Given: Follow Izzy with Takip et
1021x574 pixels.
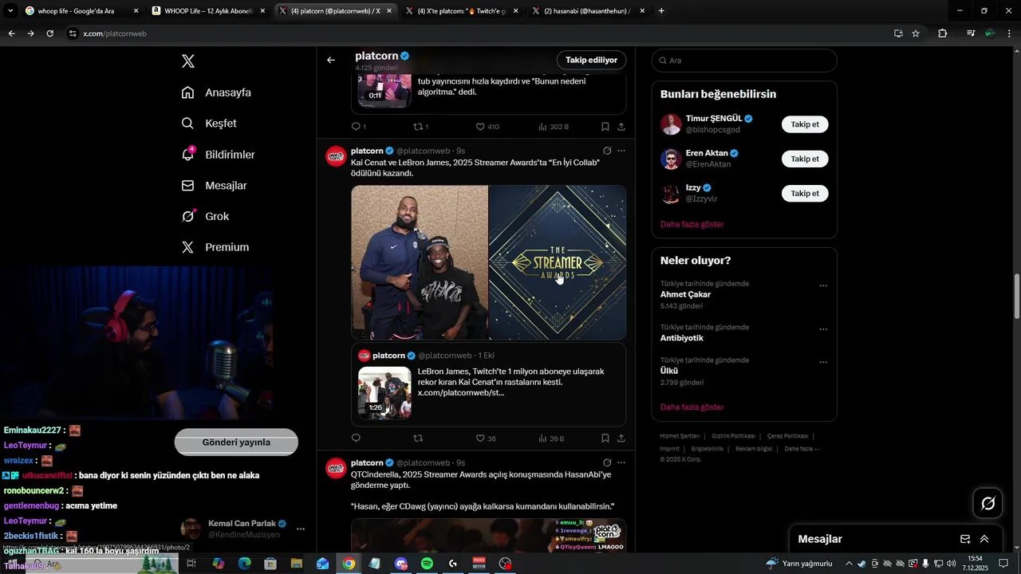Looking at the screenshot, I should click(x=805, y=193).
